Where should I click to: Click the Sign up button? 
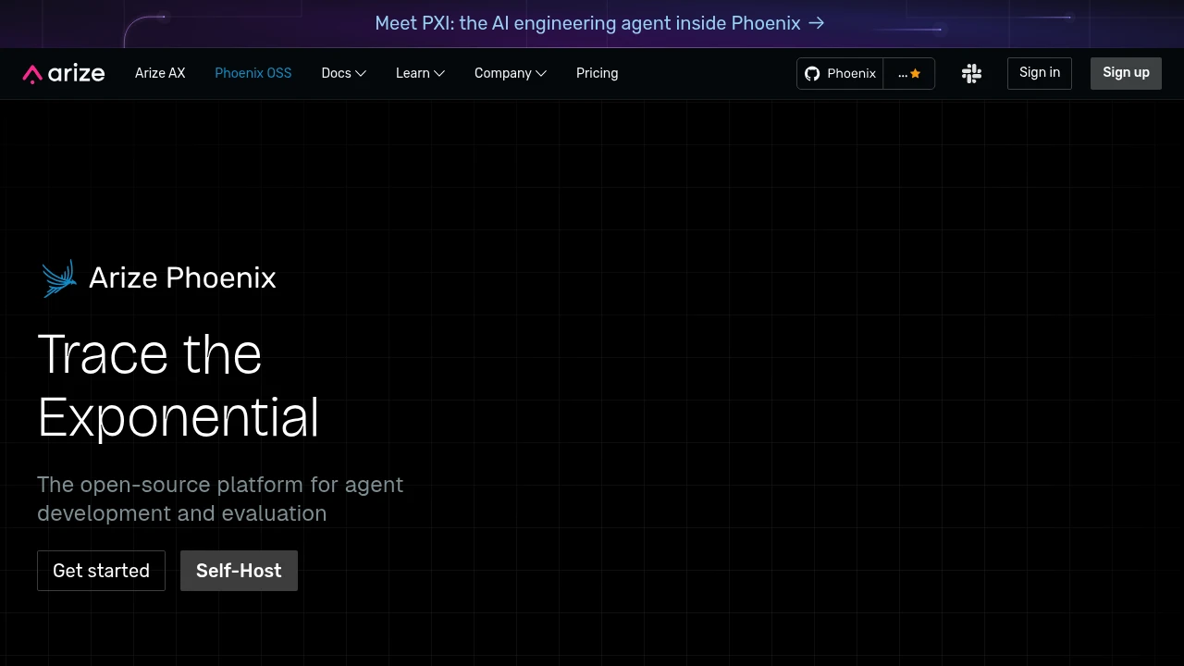click(x=1126, y=73)
